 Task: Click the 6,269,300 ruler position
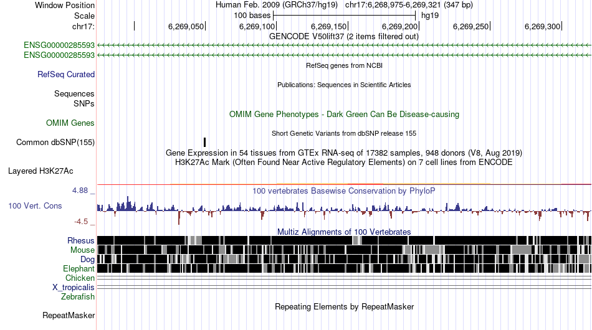coord(542,26)
